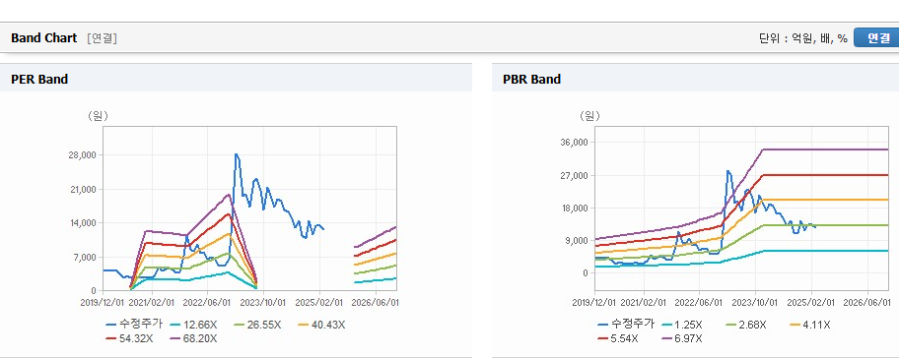Screen dimensions: 899x358
Task: Toggle 수정주가 legend in PER Band chart
Action: (x=134, y=324)
